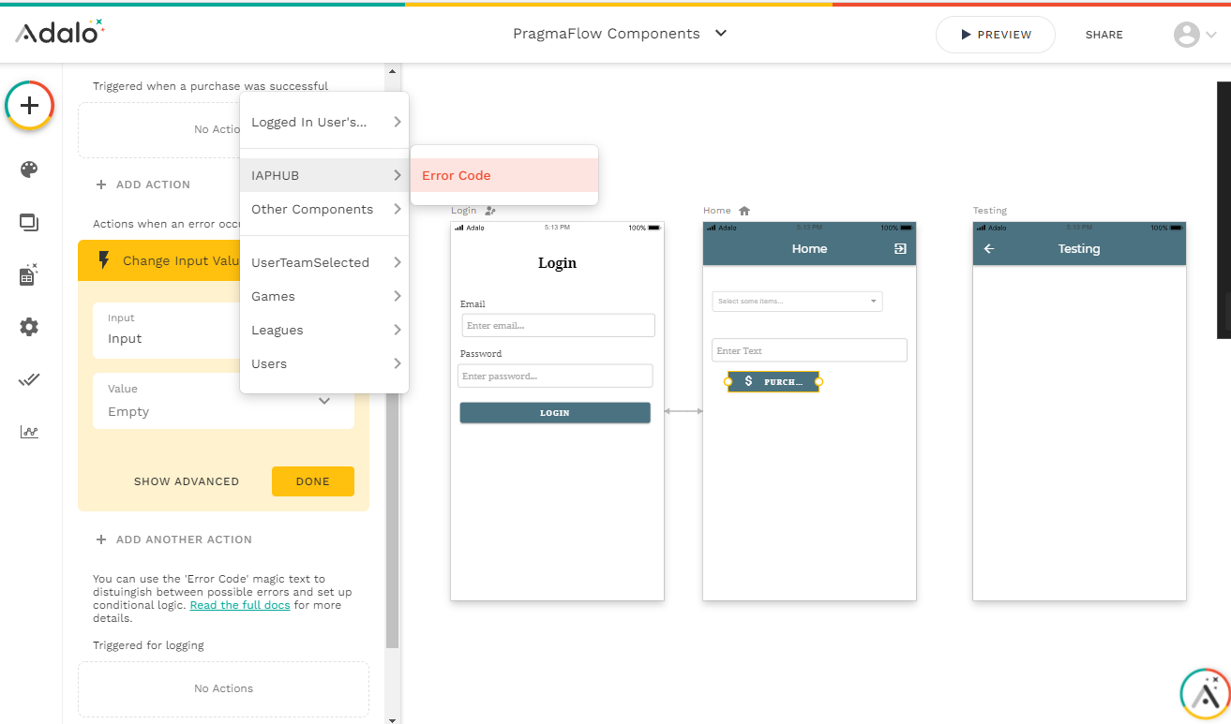Viewport: 1231px width, 724px height.
Task: Click the LOGIN button on Login screen
Action: [555, 413]
